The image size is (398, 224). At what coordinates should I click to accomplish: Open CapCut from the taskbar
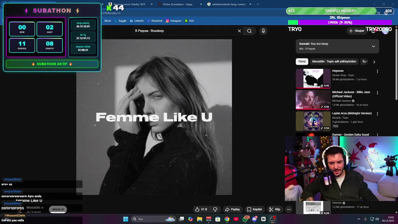coord(264,219)
